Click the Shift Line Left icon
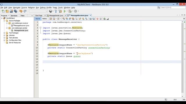The height and width of the screenshot is (104, 186). click(90, 19)
